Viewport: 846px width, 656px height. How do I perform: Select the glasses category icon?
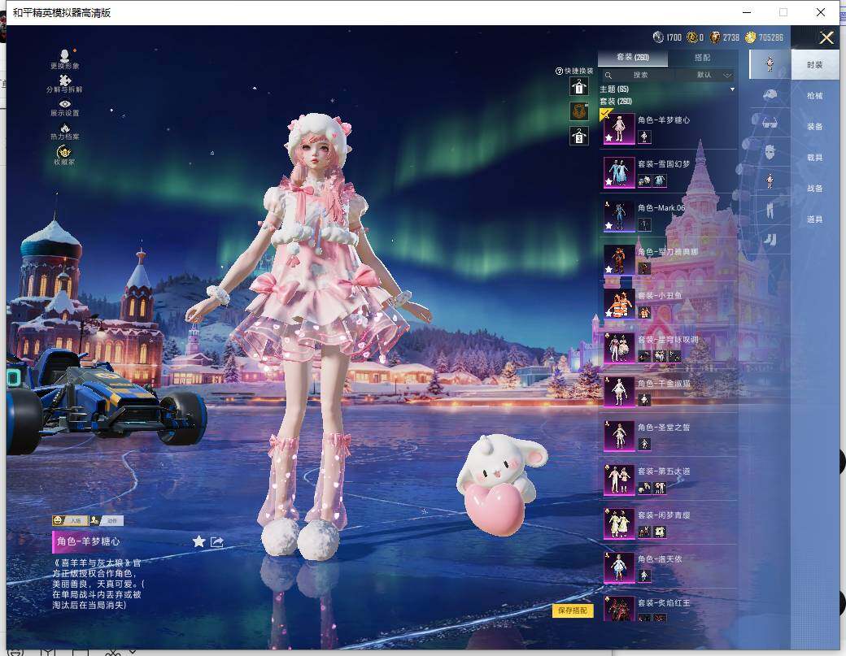pos(770,123)
